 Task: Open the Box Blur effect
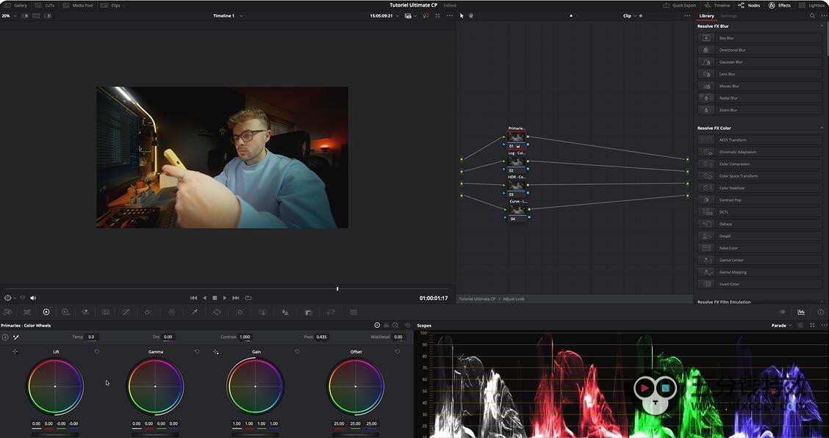click(760, 38)
